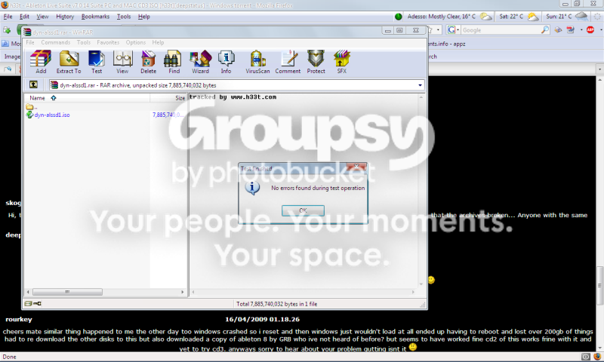The image size is (604, 362).
Task: Open Firefox File menu
Action: (8, 17)
